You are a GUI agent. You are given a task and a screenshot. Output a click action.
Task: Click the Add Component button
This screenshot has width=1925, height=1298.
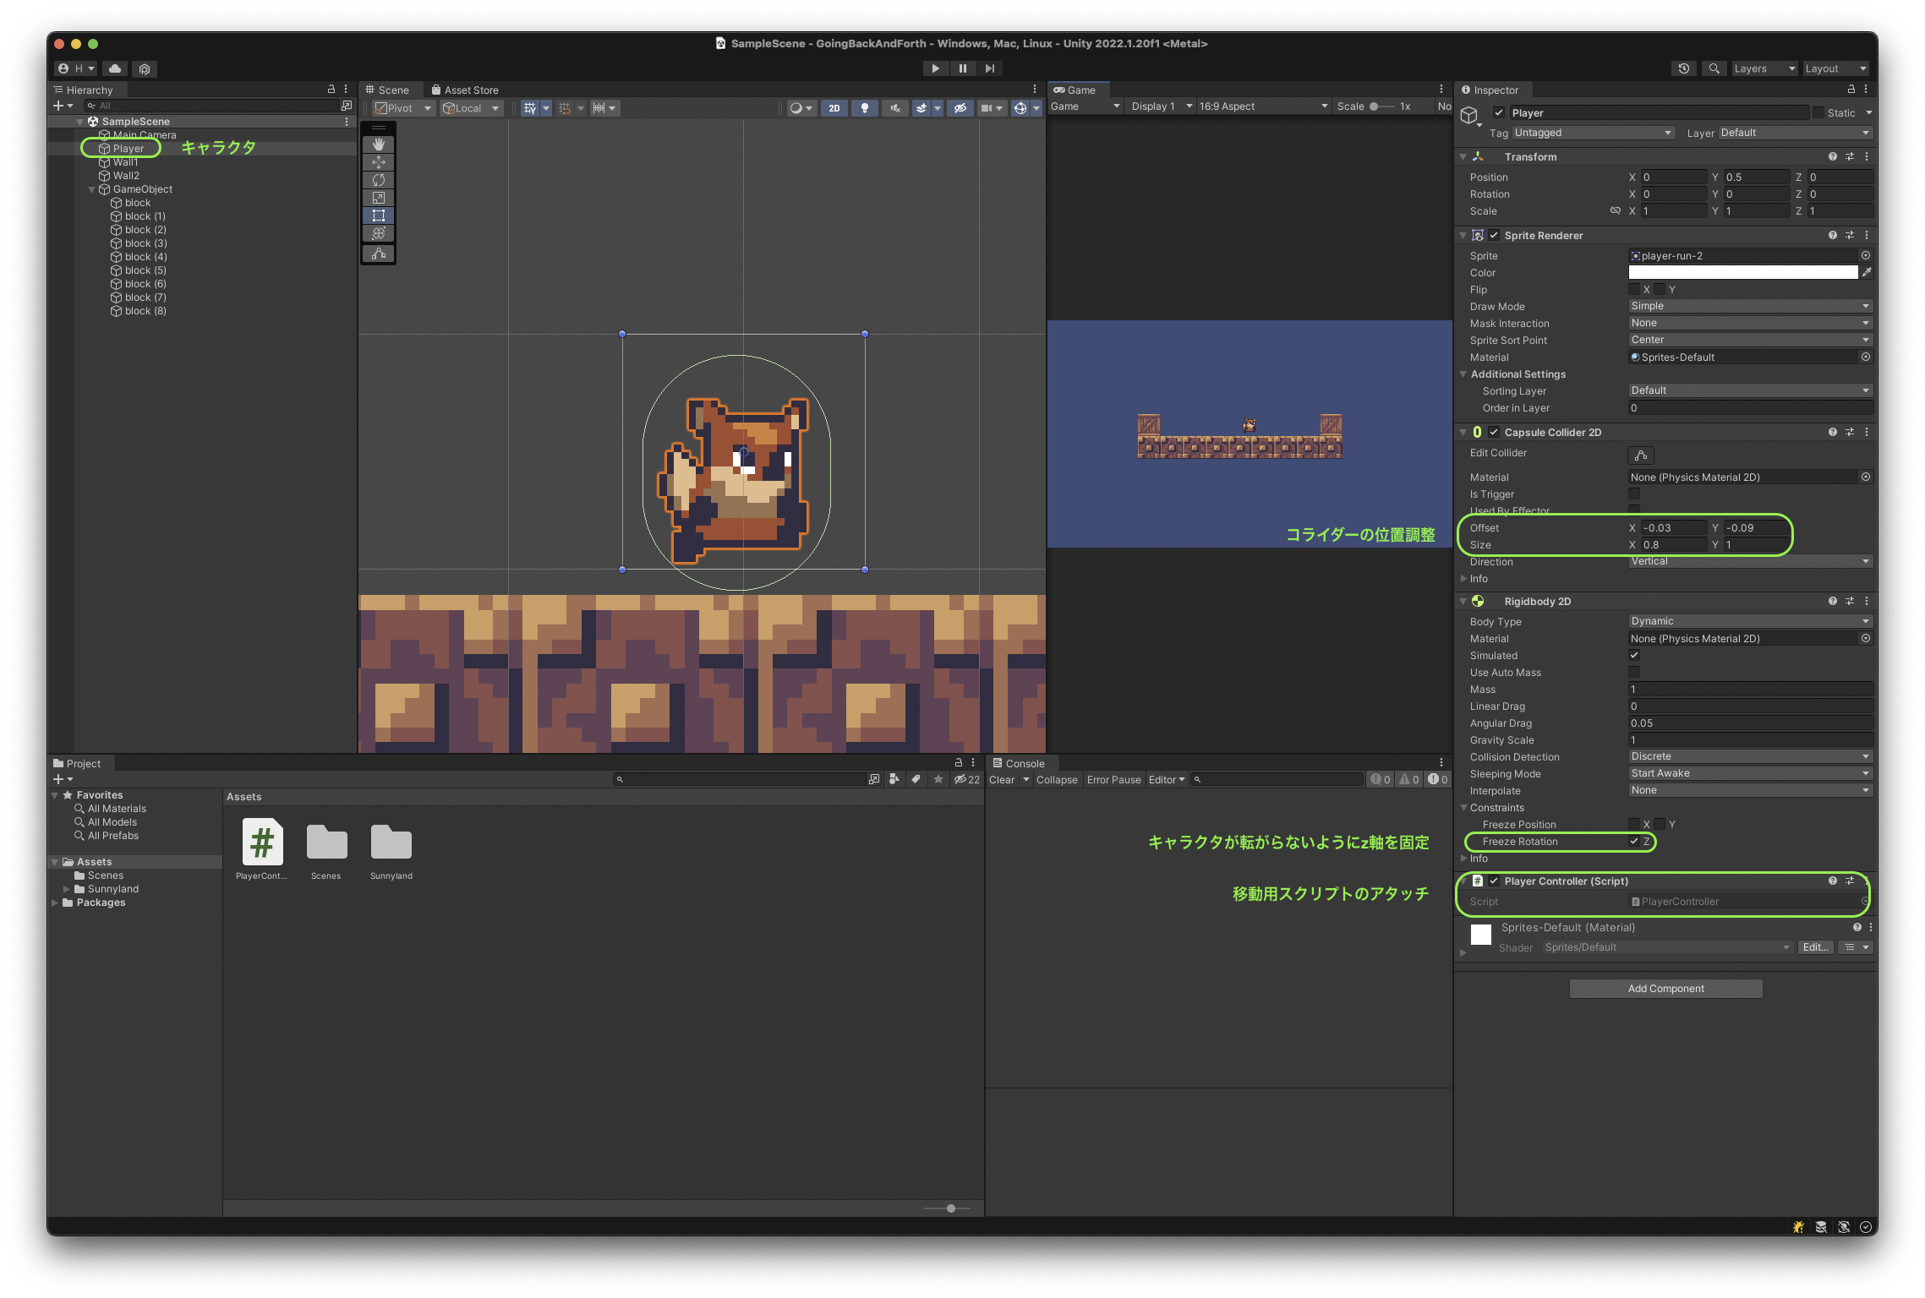point(1665,988)
